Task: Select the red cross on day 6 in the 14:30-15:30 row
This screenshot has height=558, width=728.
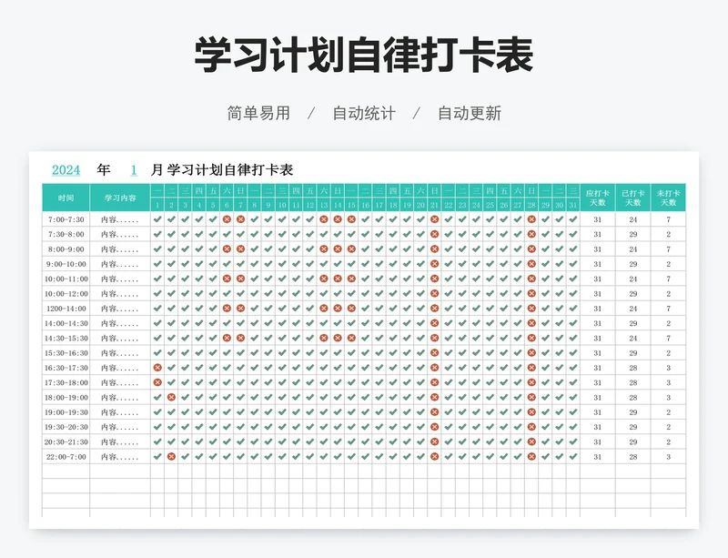Action: tap(227, 338)
